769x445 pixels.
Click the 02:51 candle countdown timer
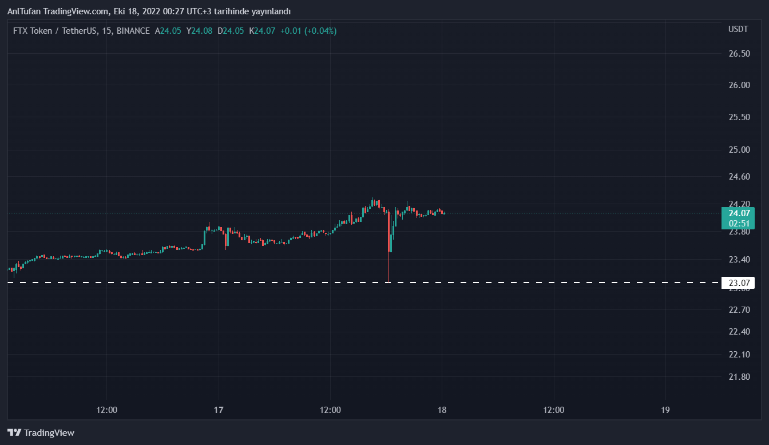(x=738, y=223)
